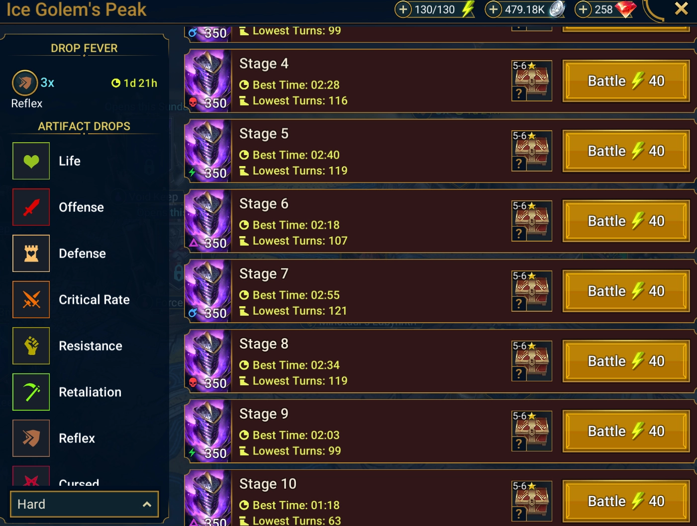The image size is (697, 526).
Task: Click the Reflex set icon in artifact drops
Action: click(x=31, y=438)
